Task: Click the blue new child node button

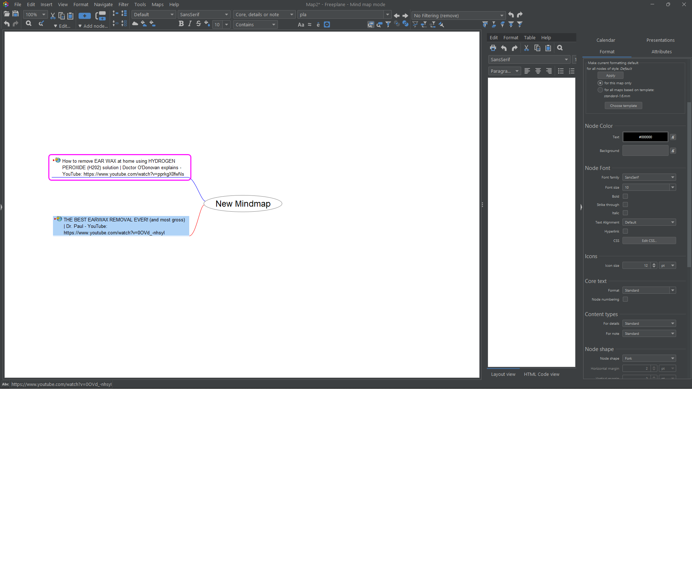Action: coord(85,16)
